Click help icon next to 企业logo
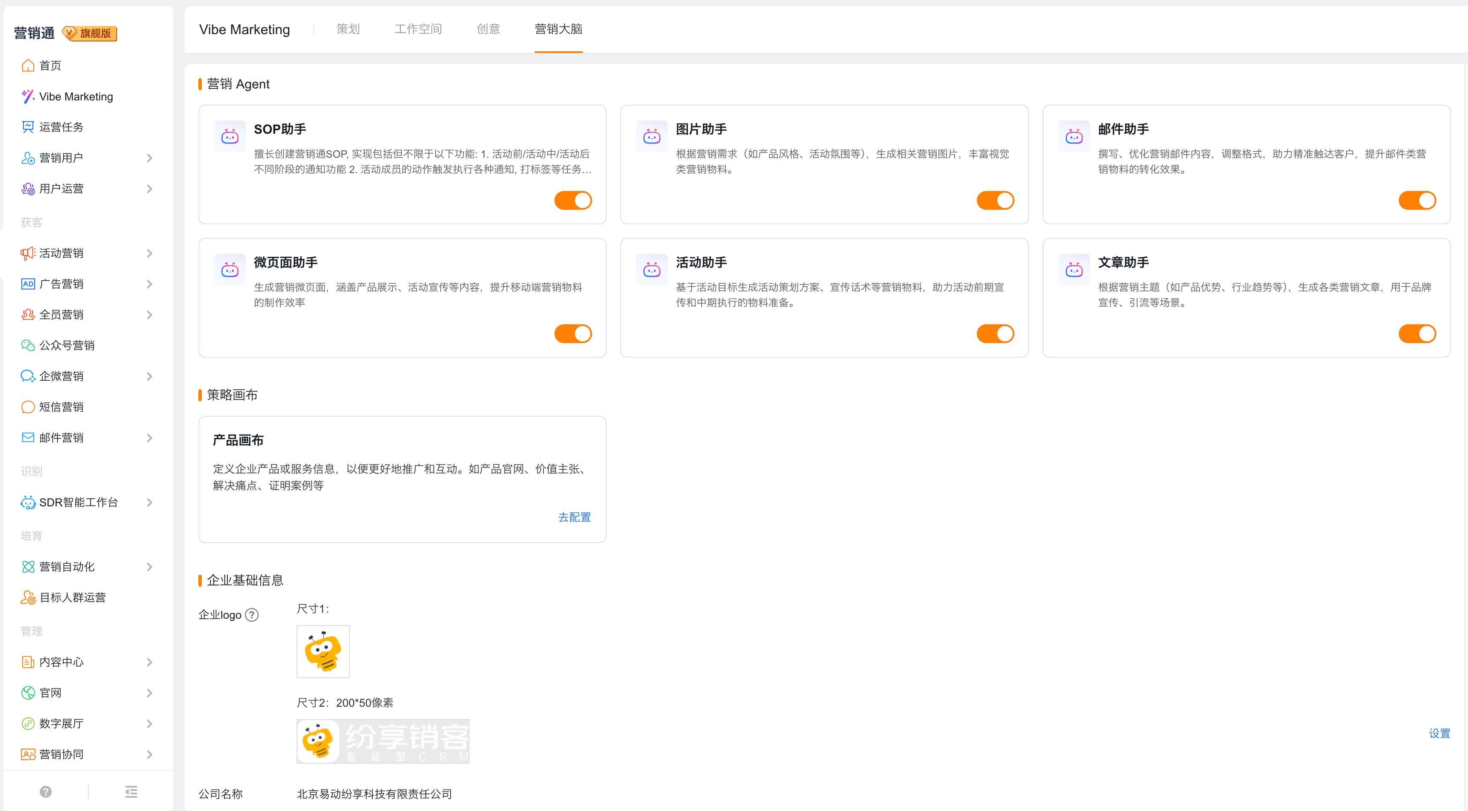 pos(251,615)
